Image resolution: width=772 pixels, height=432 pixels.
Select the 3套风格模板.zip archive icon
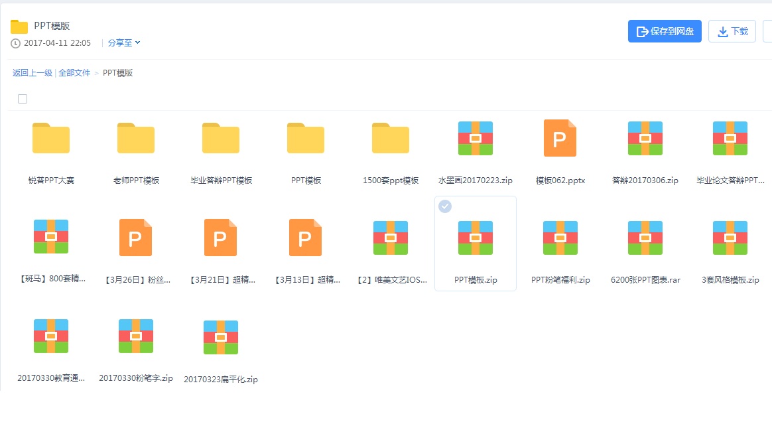point(730,237)
